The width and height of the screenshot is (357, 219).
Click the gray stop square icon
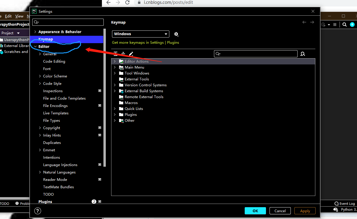(335, 25)
